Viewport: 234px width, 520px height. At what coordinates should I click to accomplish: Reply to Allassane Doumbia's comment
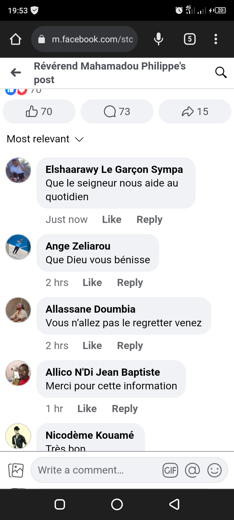130,345
